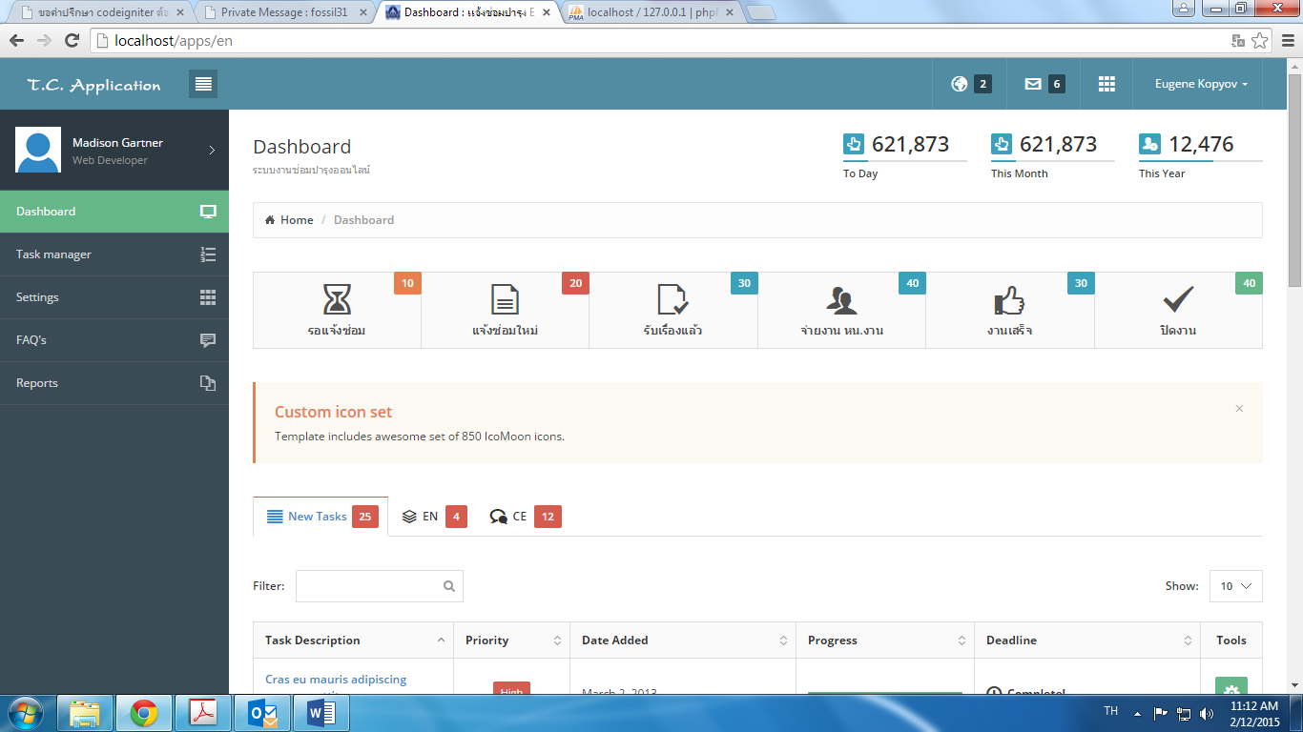1303x732 pixels.
Task: Click the green progress bar in first row
Action: point(885,693)
